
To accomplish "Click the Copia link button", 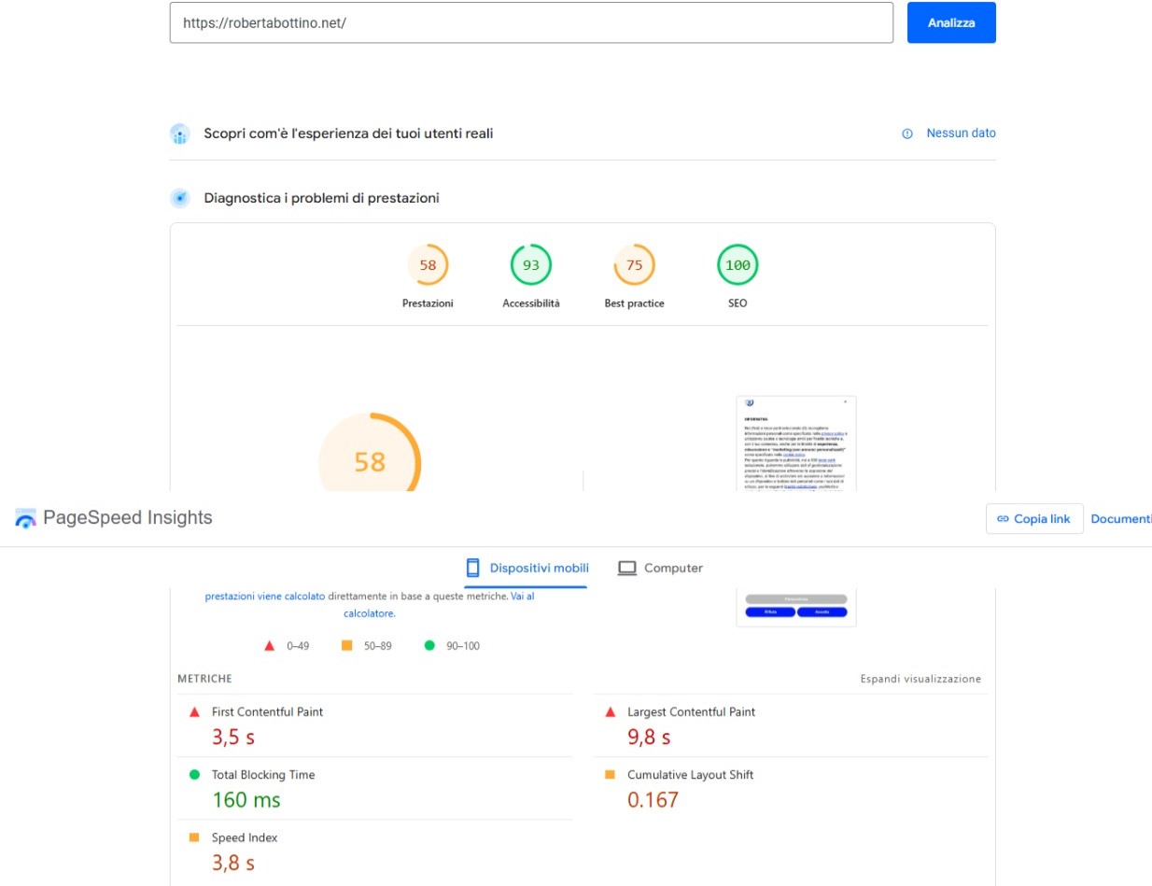I will [1034, 518].
